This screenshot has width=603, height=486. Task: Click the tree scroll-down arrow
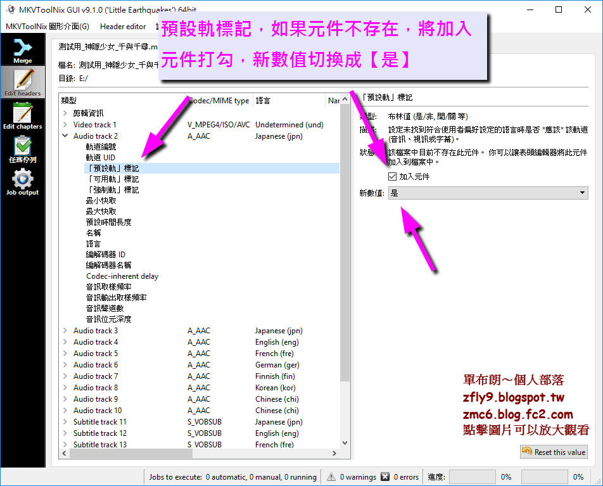[x=345, y=443]
